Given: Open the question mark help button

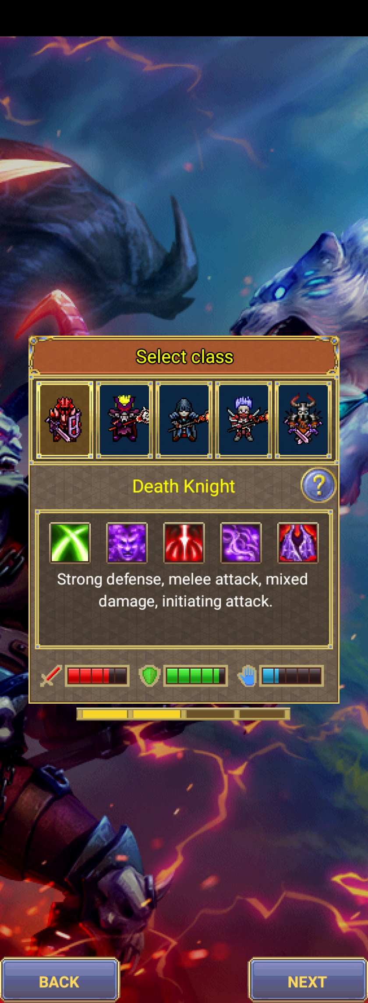Looking at the screenshot, I should coord(318,485).
